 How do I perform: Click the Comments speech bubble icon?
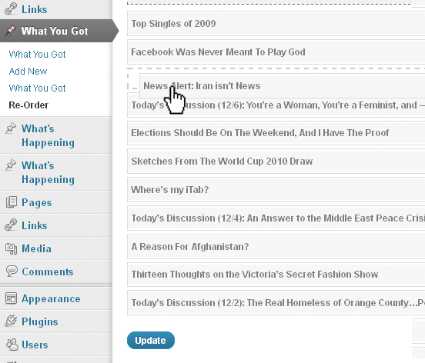12,271
